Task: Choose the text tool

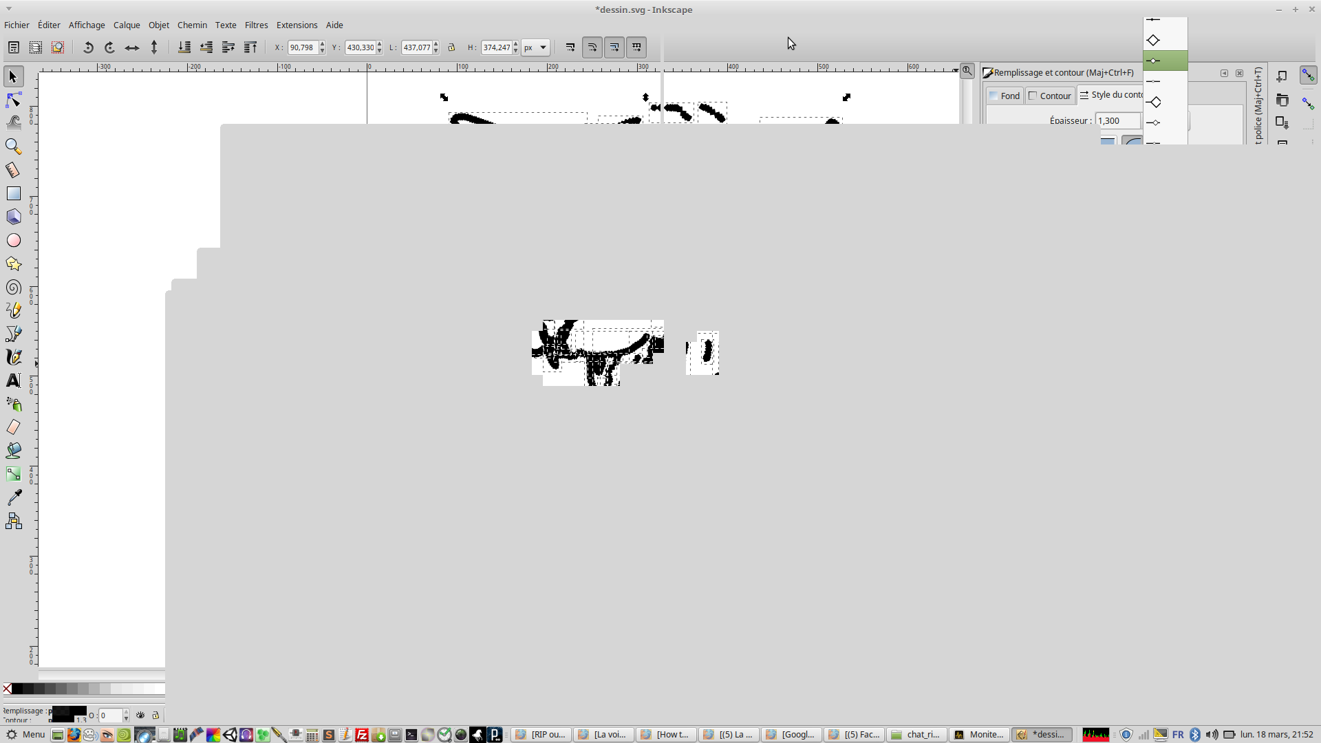Action: [13, 380]
